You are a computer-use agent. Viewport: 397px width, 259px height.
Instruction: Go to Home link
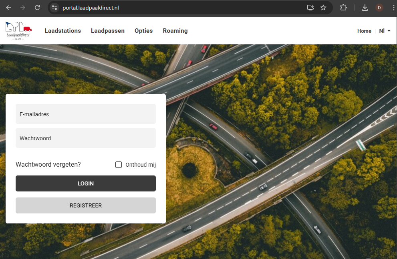(x=364, y=31)
